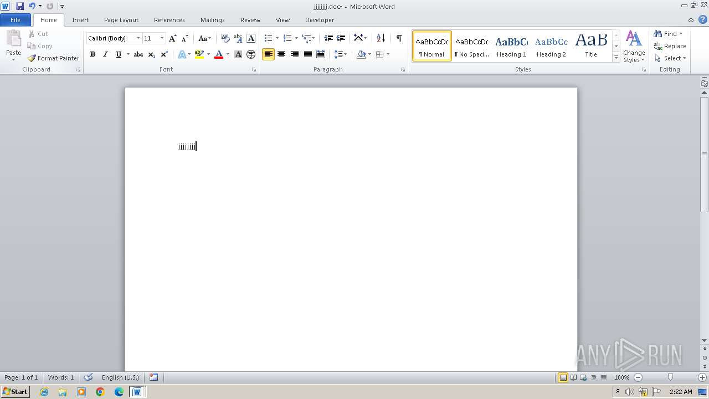Click the Grow Font icon
The width and height of the screenshot is (709, 399).
pyautogui.click(x=172, y=38)
